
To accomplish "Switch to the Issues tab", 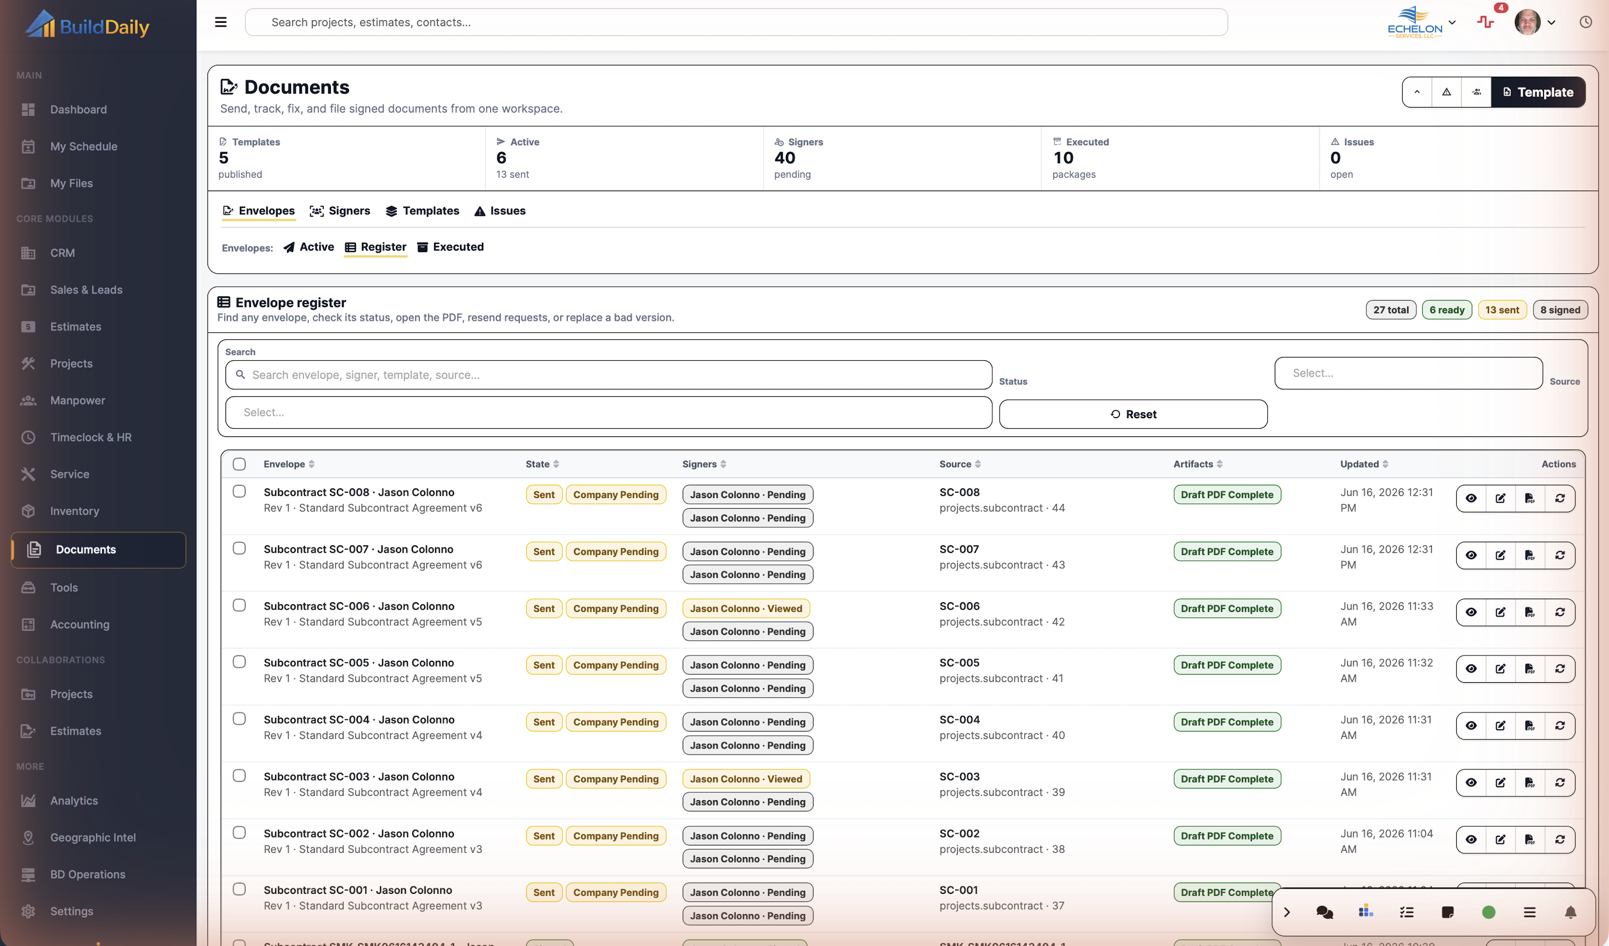I will tap(500, 211).
